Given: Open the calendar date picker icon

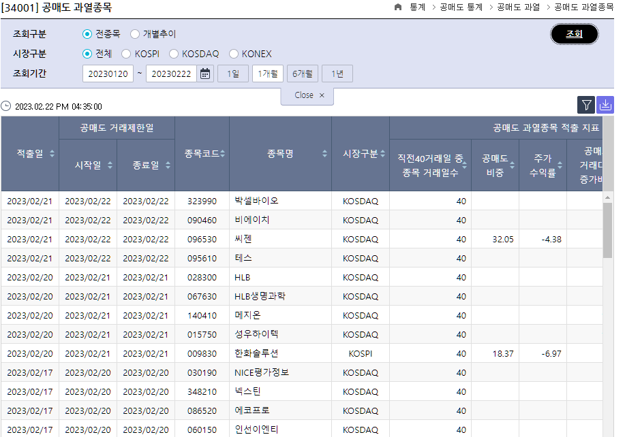Looking at the screenshot, I should [205, 74].
